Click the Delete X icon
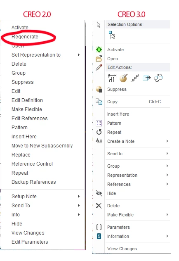Screen dimensions: 179x261 (99, 206)
